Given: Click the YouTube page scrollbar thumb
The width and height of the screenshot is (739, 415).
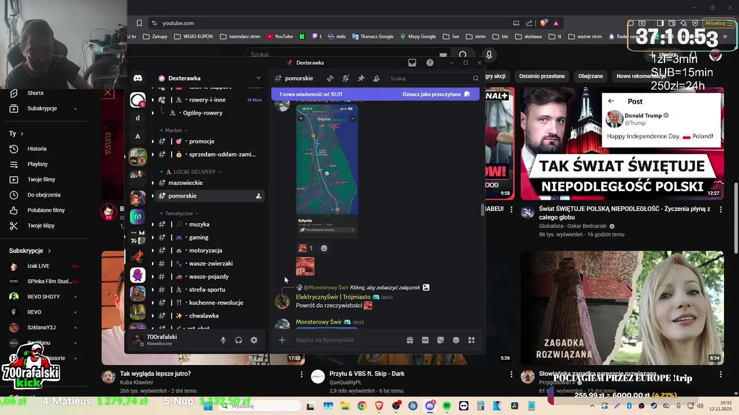Looking at the screenshot, I should 736,218.
